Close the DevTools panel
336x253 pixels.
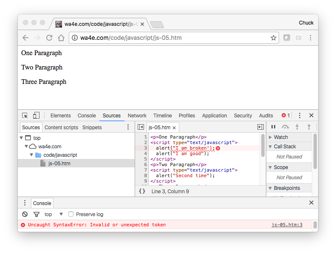pos(311,116)
